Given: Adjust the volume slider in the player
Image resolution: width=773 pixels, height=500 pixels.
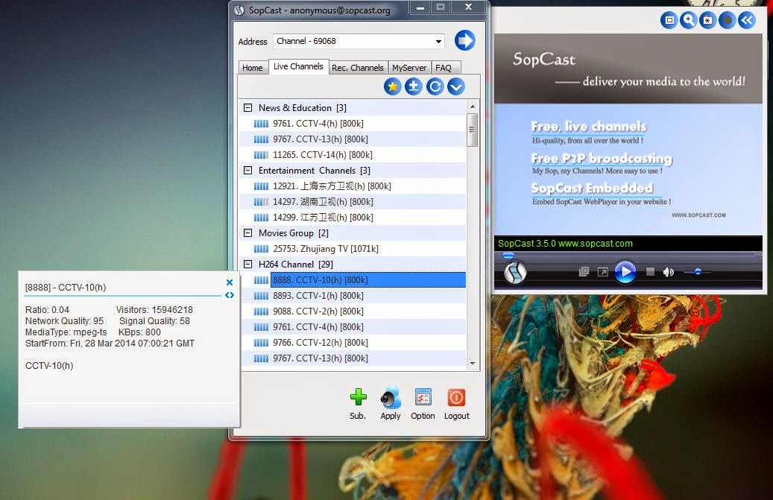Looking at the screenshot, I should pos(698,272).
